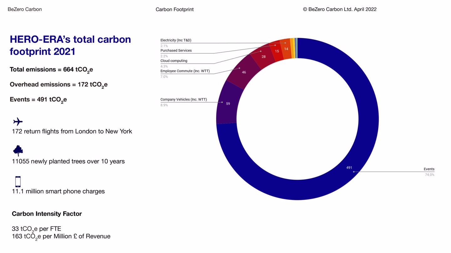Click the Cloud computing chart label

pos(174,61)
